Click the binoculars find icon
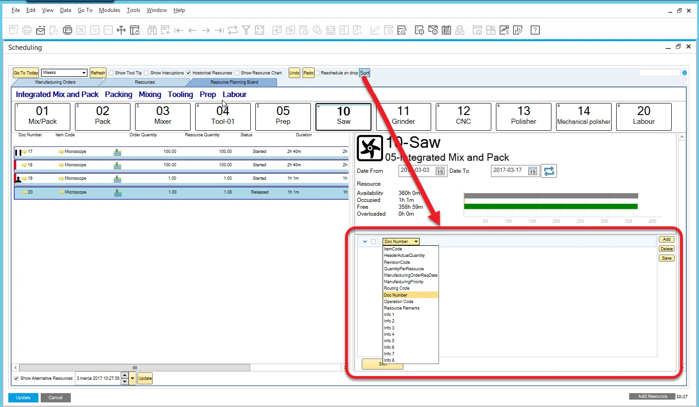Image resolution: width=699 pixels, height=407 pixels. (x=152, y=30)
